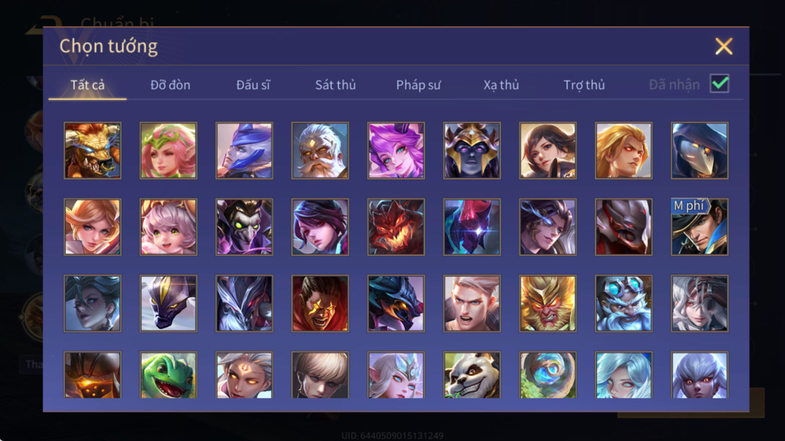Switch to the 'Xạ thủ' tab
Image resolution: width=785 pixels, height=441 pixels.
[x=501, y=85]
